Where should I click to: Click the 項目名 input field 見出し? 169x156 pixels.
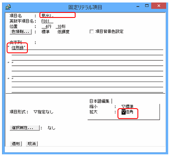click(57, 15)
